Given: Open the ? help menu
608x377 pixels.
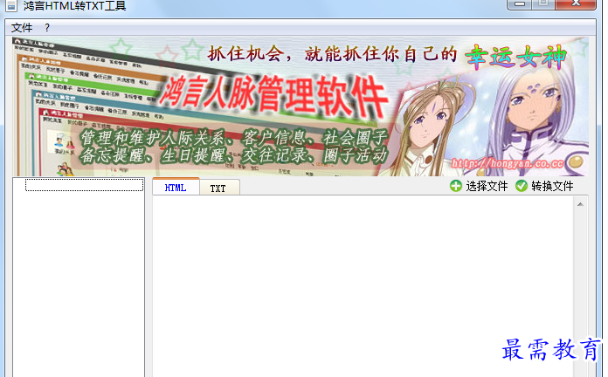Looking at the screenshot, I should point(47,28).
